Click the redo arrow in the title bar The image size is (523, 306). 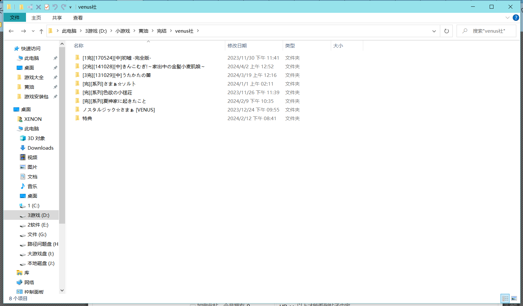[x=64, y=7]
